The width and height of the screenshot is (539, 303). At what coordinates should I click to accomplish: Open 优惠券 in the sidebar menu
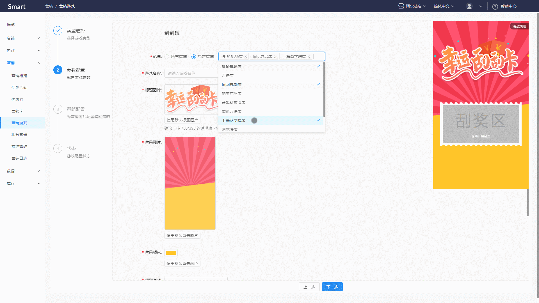click(x=17, y=99)
